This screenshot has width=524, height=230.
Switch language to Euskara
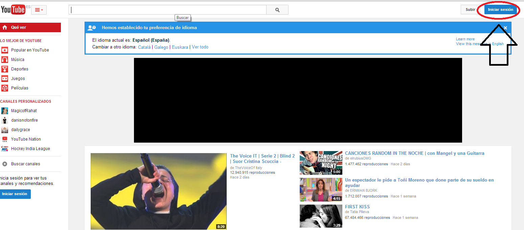click(x=180, y=47)
